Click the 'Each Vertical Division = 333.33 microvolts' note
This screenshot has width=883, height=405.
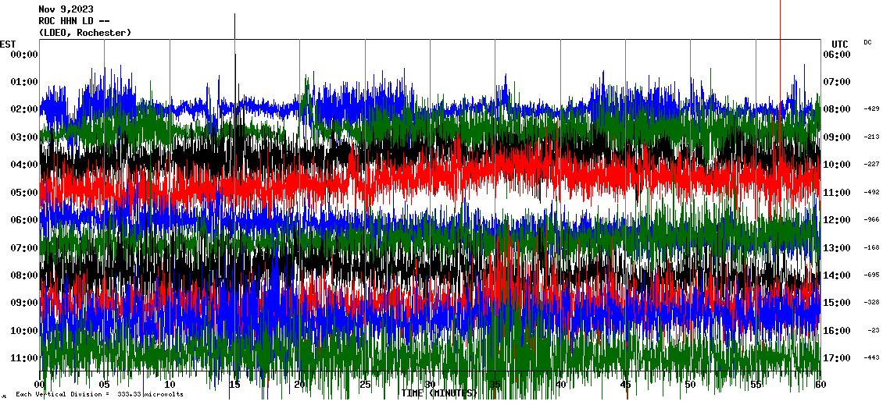pos(99,394)
